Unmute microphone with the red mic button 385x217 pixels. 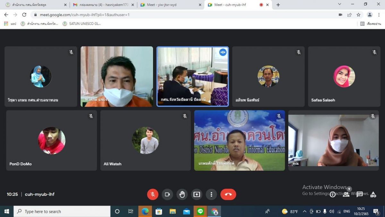pos(153,194)
